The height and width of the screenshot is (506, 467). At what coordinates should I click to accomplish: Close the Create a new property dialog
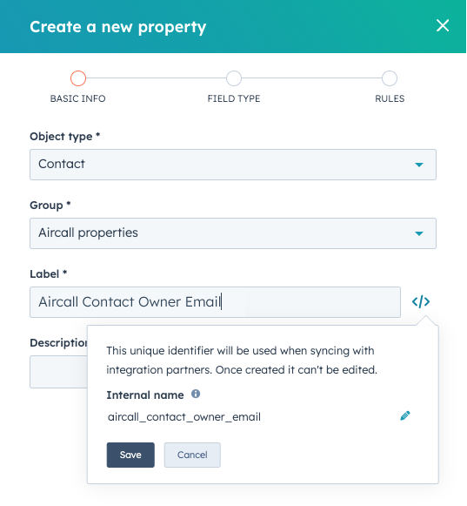443,25
